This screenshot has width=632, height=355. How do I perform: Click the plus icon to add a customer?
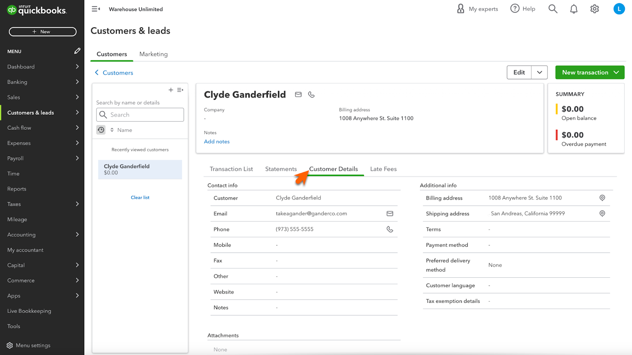pyautogui.click(x=171, y=90)
